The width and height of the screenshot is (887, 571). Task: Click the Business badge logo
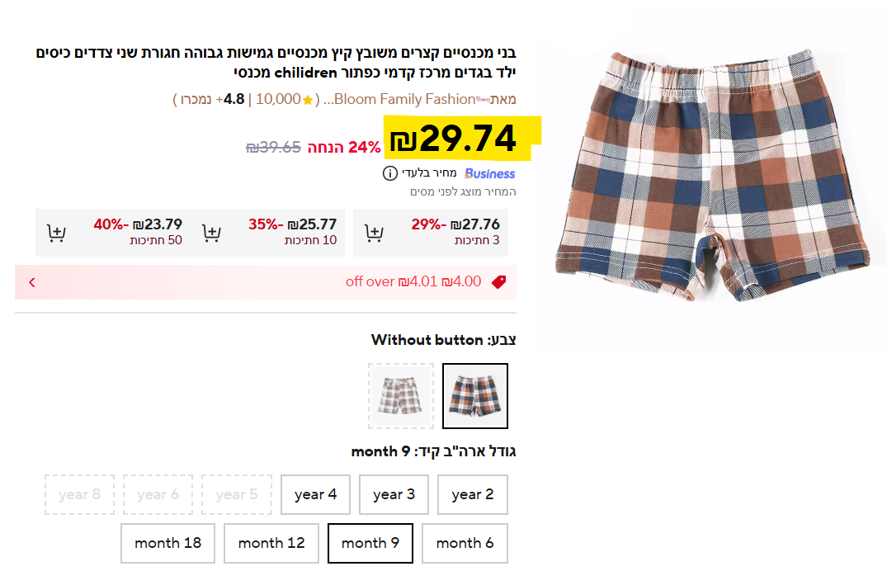(x=489, y=173)
